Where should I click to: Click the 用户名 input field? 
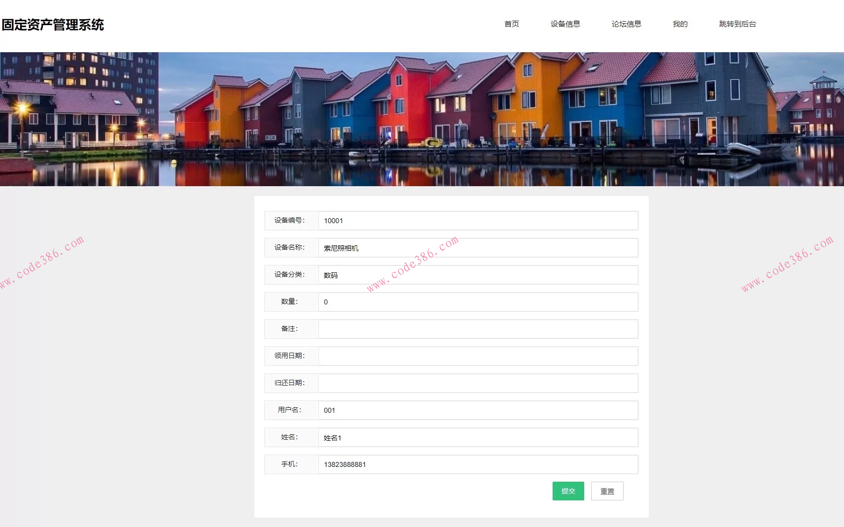click(x=478, y=410)
